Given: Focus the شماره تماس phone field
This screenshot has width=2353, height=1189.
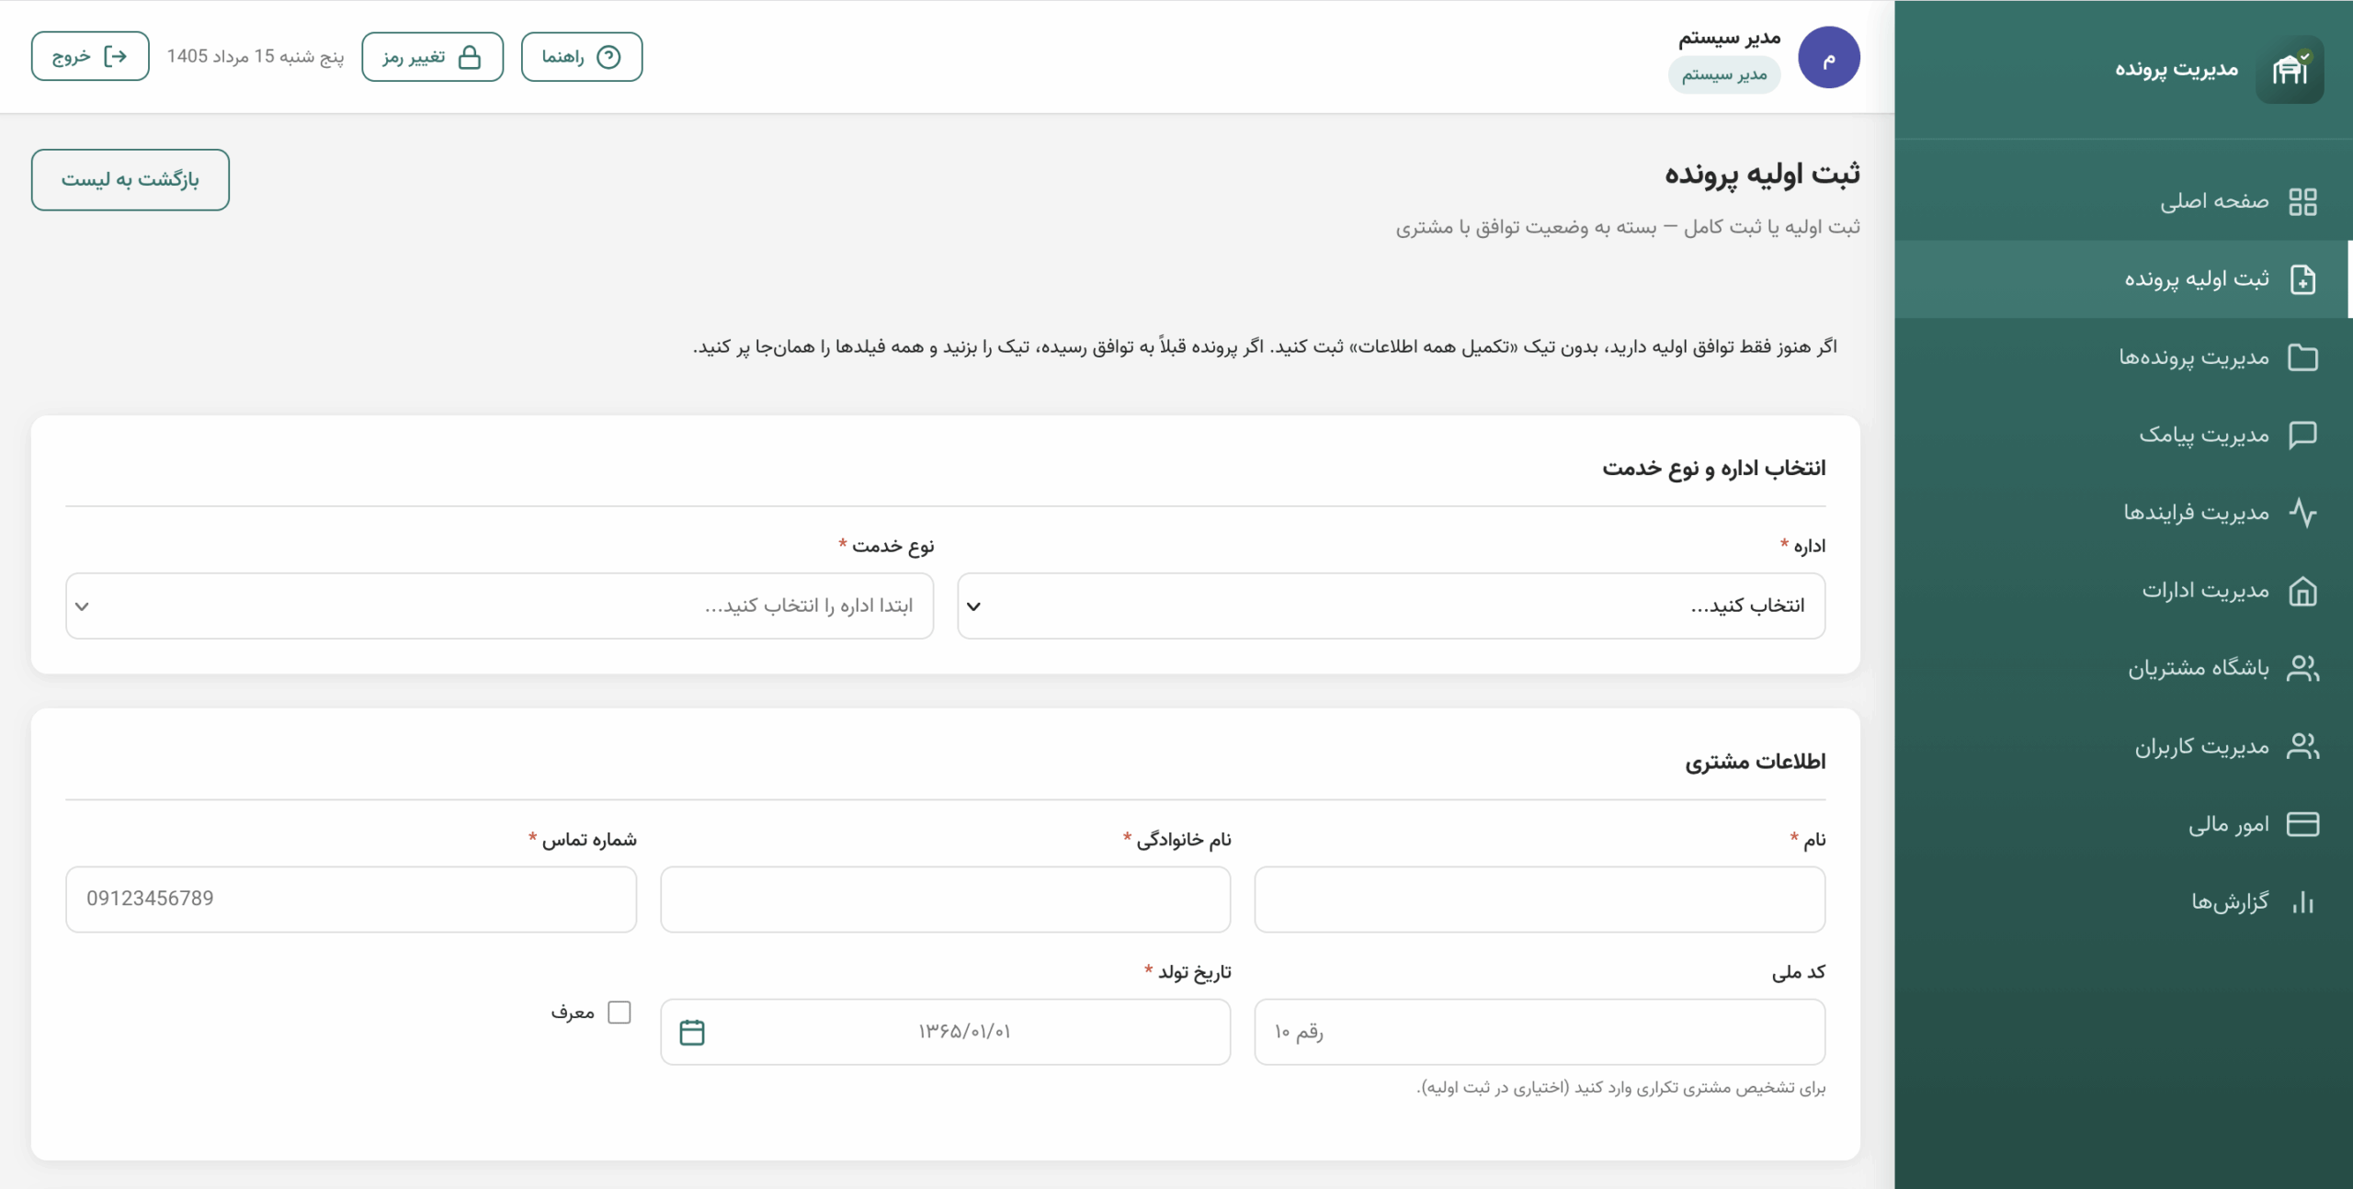Looking at the screenshot, I should coord(351,899).
